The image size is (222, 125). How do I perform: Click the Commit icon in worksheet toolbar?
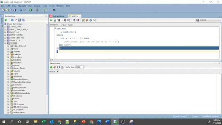74,20
